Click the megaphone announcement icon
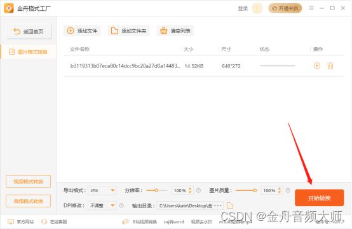352x229 pixels. tap(126, 222)
